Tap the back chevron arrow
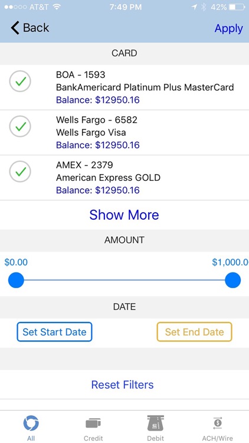The height and width of the screenshot is (443, 249). (15, 28)
